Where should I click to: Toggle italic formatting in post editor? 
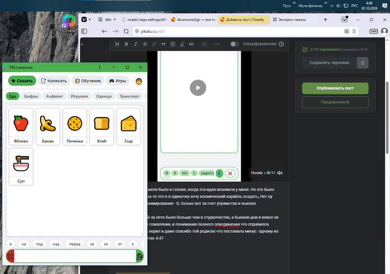pyautogui.click(x=135, y=44)
